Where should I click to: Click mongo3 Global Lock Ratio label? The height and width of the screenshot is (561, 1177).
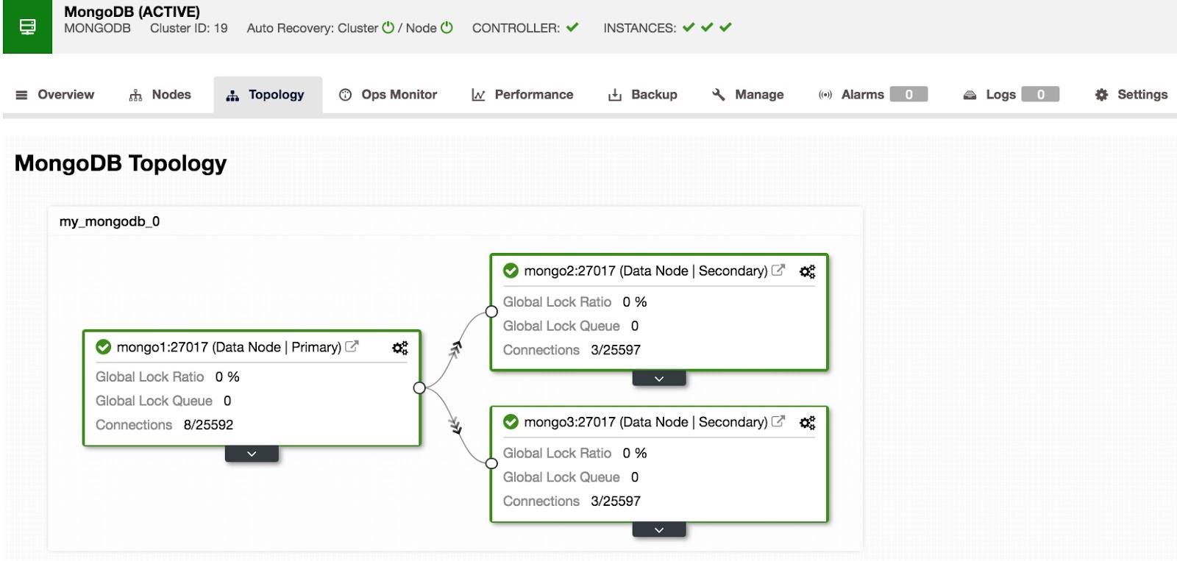[557, 453]
